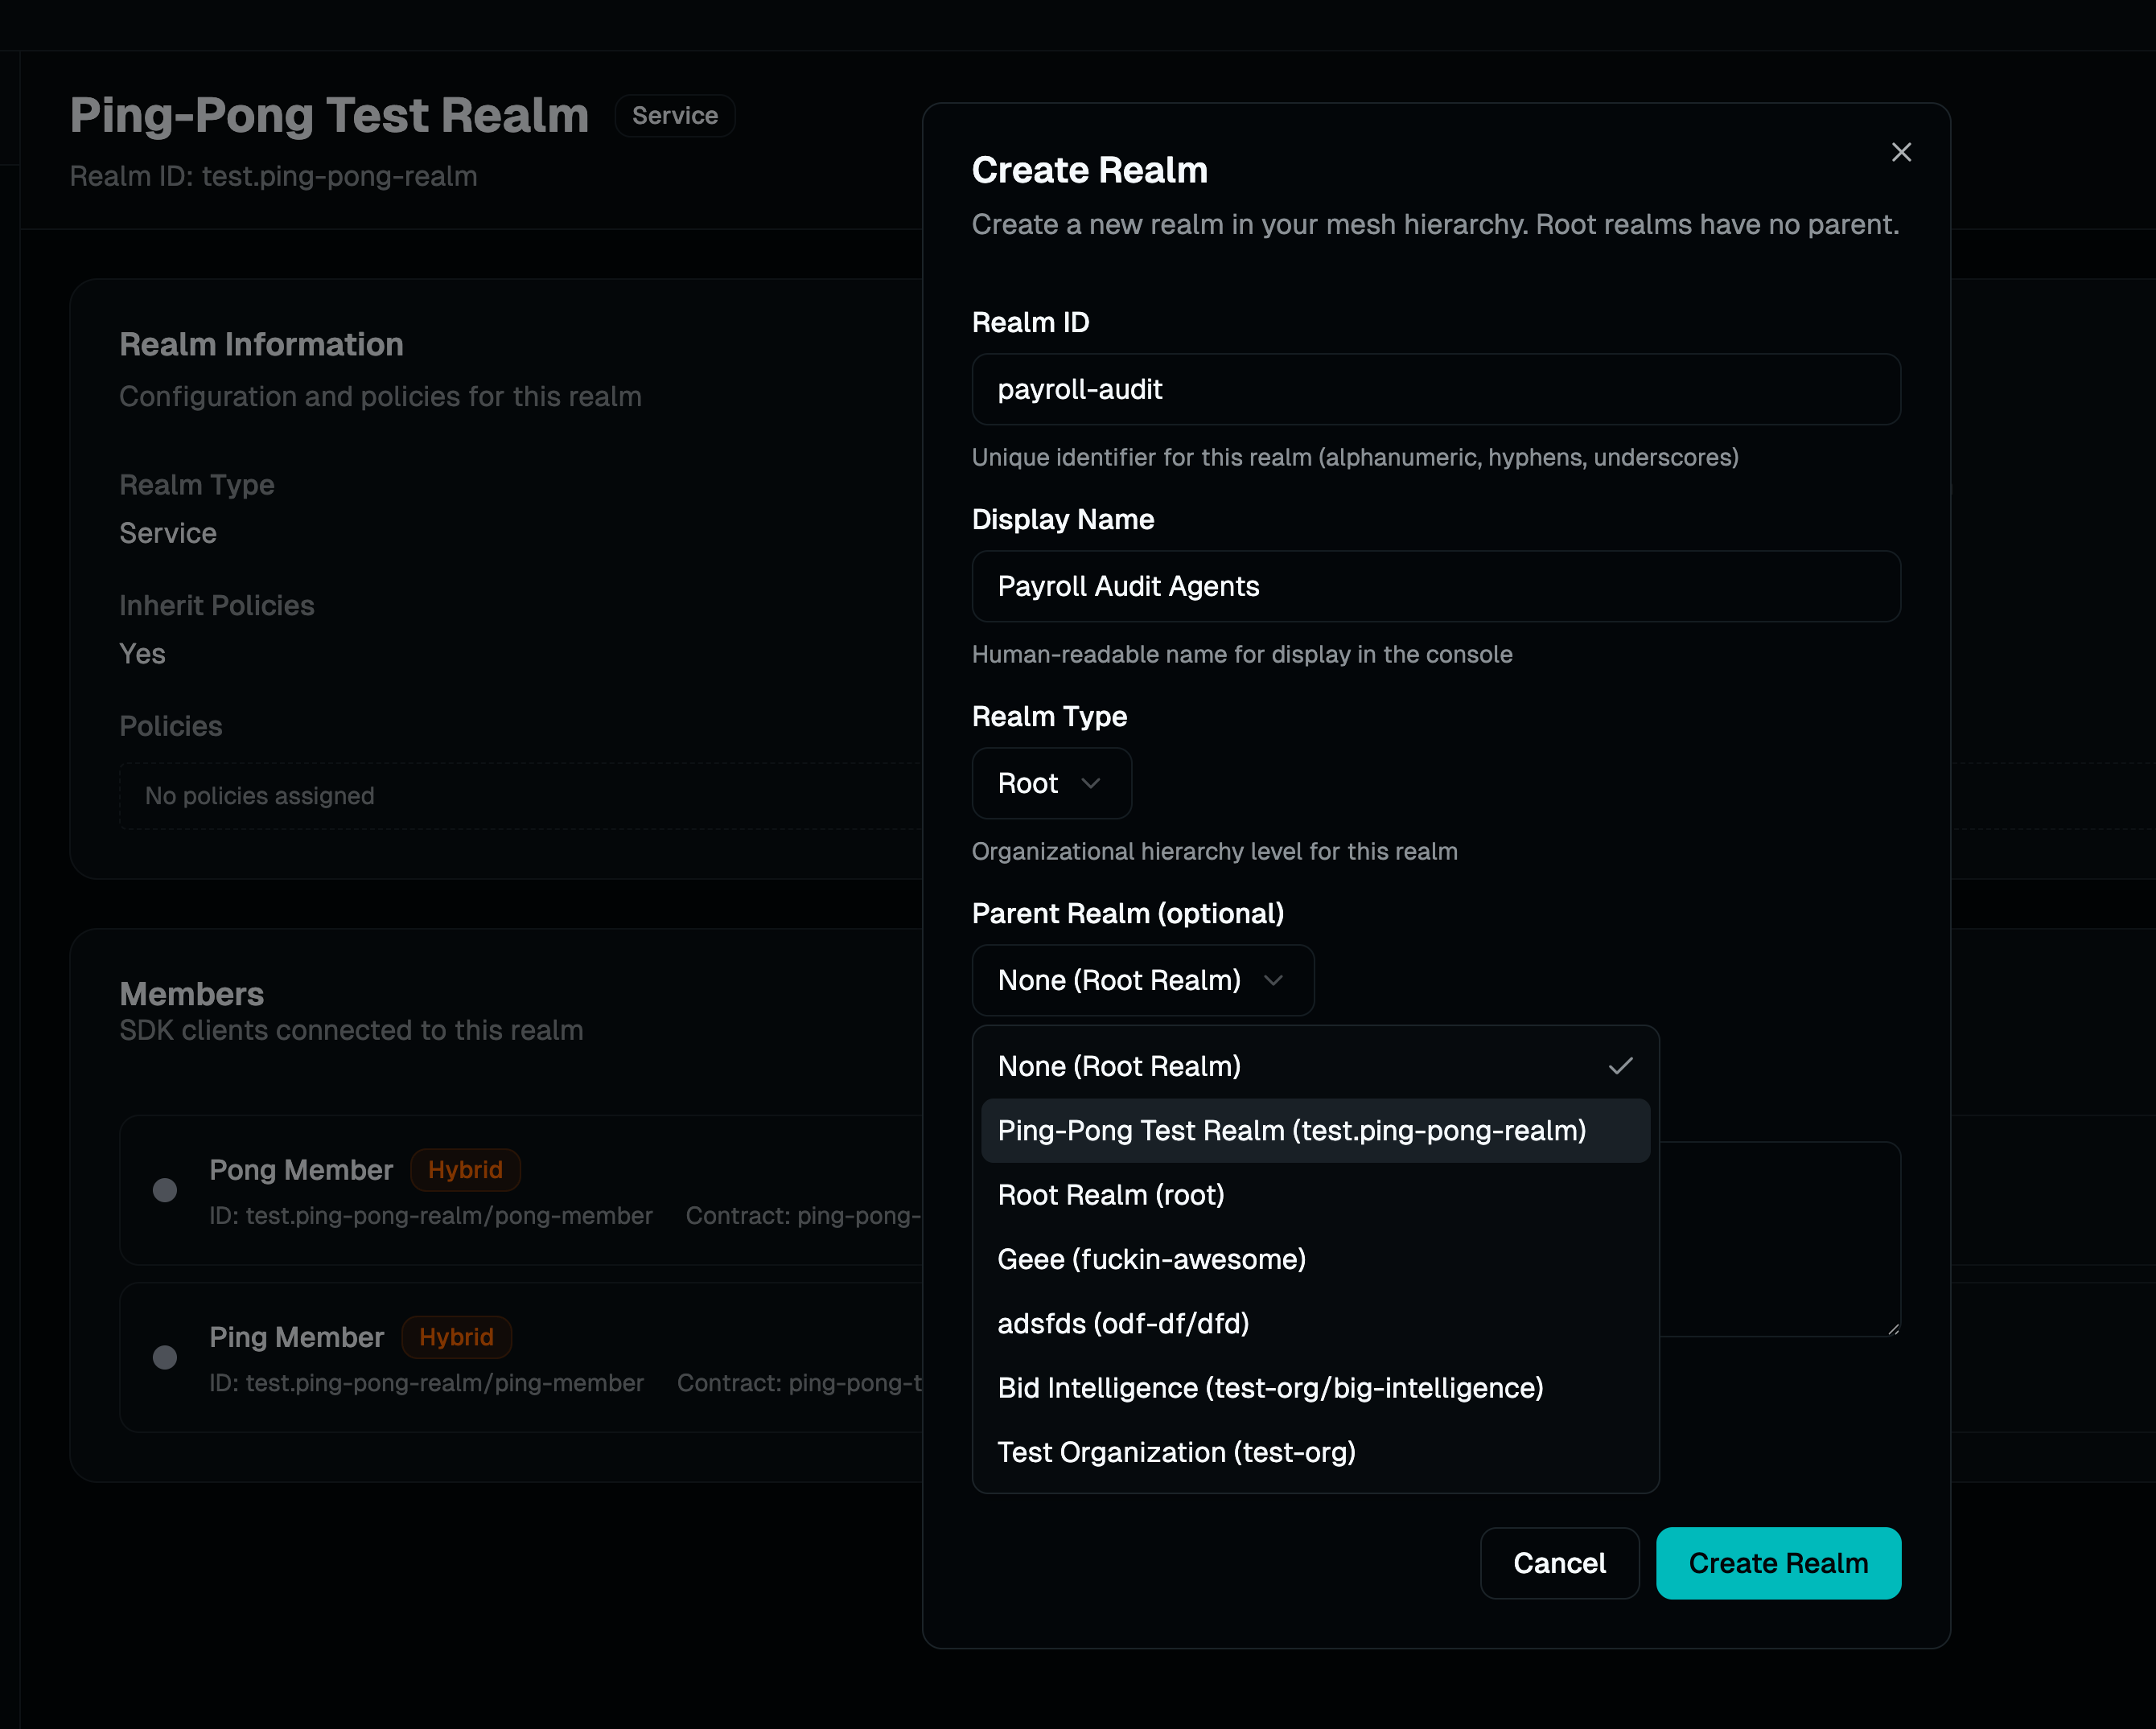
Task: Click the Ping Member status indicator dot
Action: pos(164,1357)
